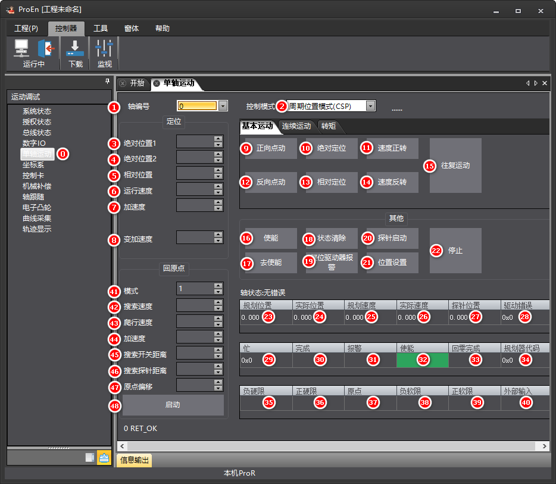Screen dimensions: 556x484
Task: Open the 控制器 menu
Action: (66, 29)
